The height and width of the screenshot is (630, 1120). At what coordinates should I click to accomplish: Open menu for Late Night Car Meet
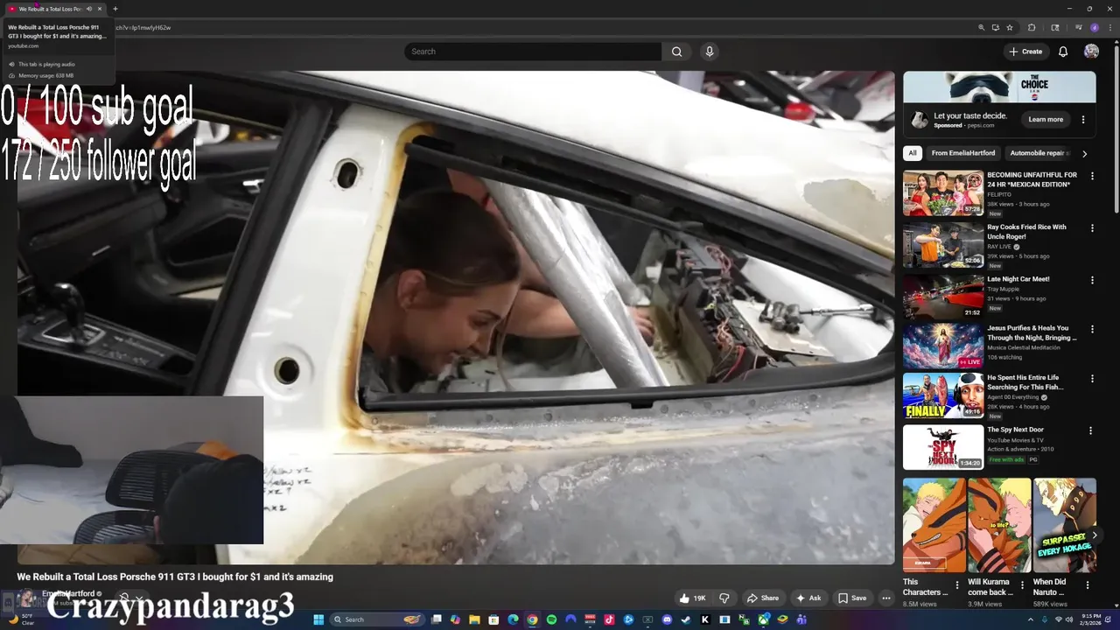[1092, 280]
